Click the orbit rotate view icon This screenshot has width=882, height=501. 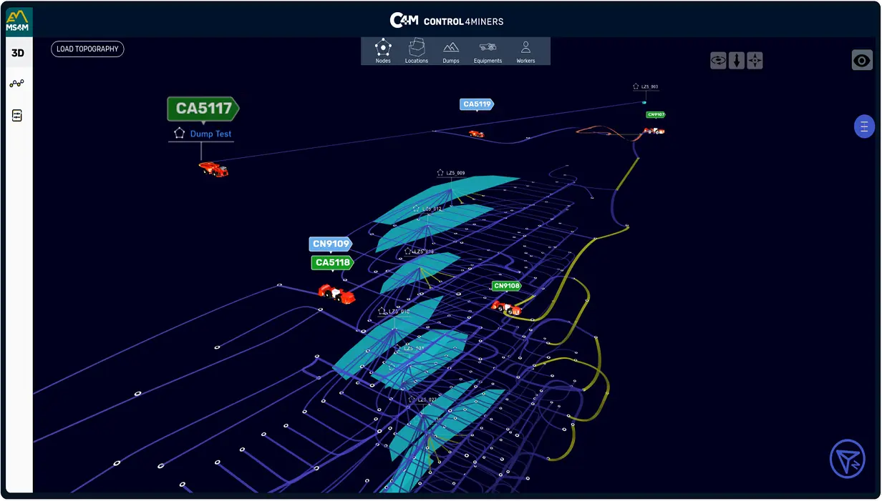pyautogui.click(x=718, y=61)
